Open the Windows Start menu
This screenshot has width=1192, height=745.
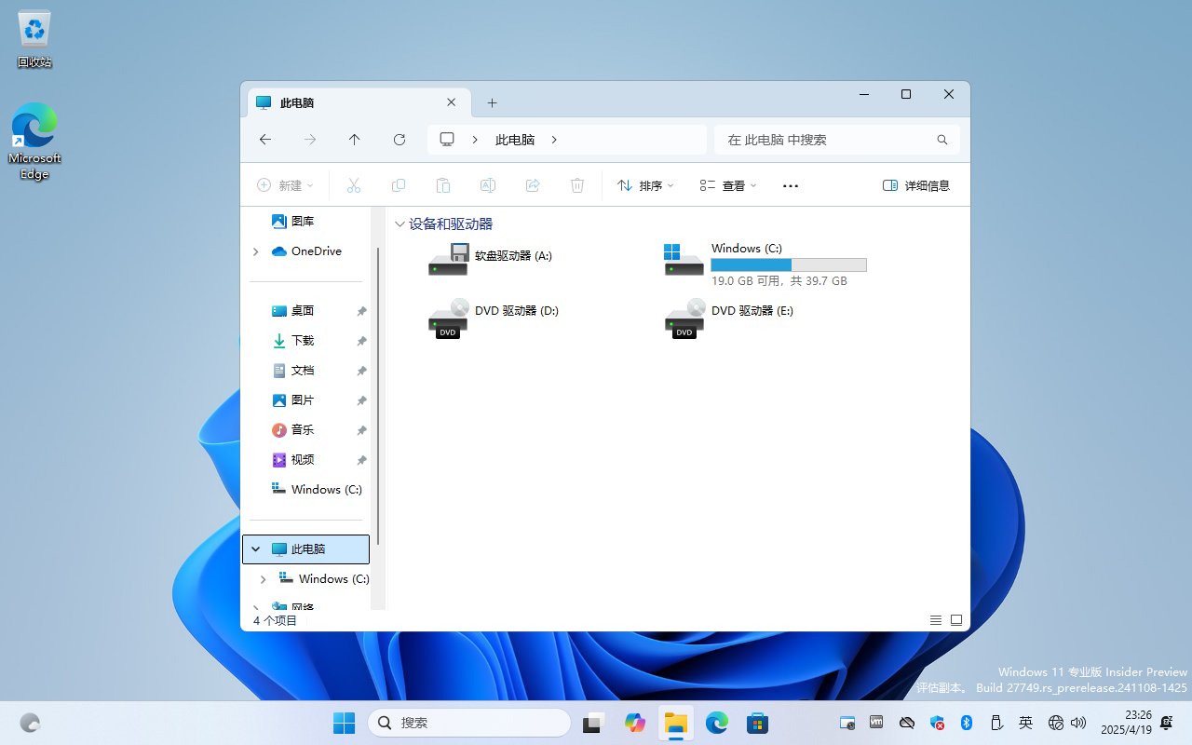click(x=344, y=723)
